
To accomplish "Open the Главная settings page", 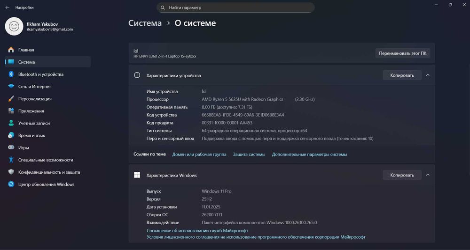I will 48,50.
